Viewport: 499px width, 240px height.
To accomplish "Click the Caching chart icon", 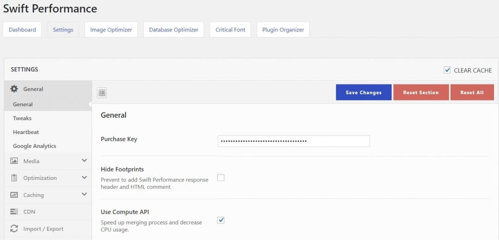I will (14, 195).
